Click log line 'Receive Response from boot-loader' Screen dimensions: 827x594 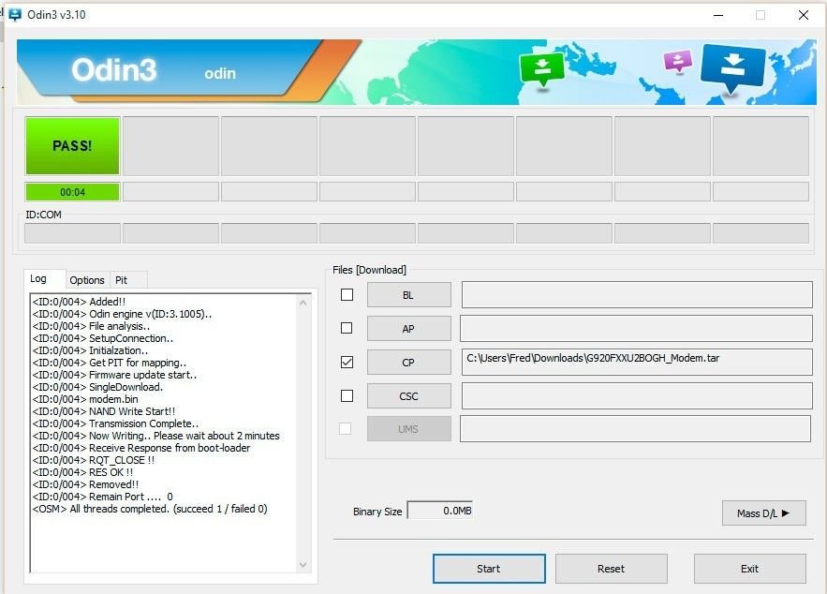point(141,447)
